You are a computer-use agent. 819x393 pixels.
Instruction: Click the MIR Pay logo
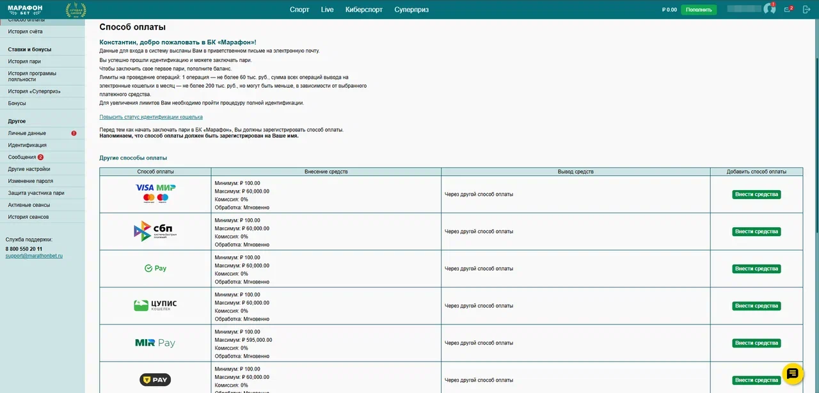pyautogui.click(x=155, y=343)
